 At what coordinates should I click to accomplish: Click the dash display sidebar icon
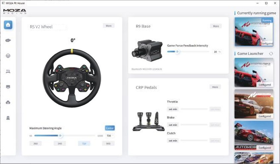(8, 87)
